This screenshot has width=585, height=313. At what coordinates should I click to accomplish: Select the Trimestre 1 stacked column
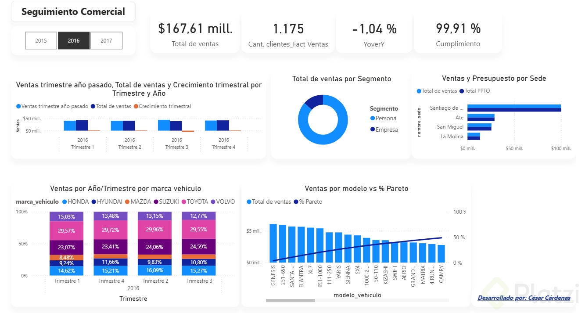[66, 244]
